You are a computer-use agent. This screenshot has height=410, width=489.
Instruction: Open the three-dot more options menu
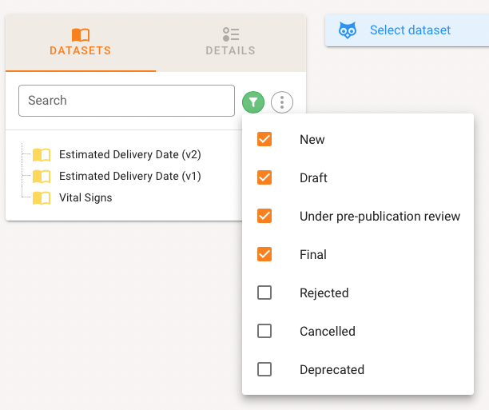coord(282,102)
